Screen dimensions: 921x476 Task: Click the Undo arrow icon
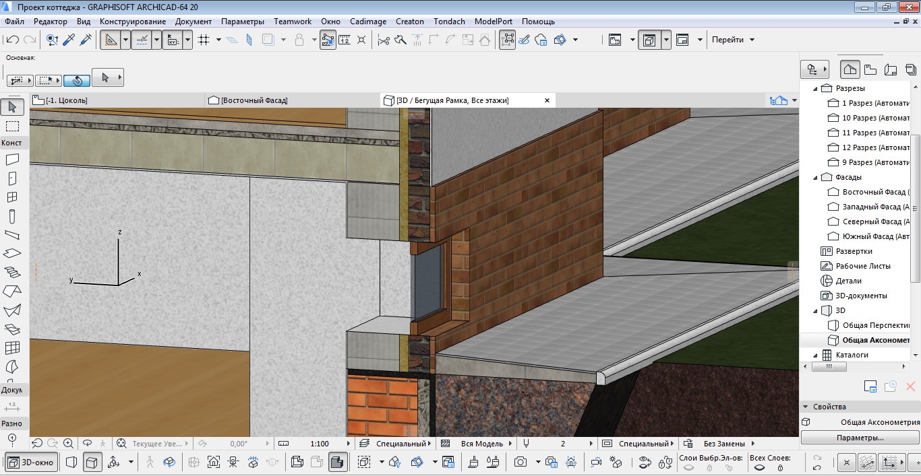point(12,40)
